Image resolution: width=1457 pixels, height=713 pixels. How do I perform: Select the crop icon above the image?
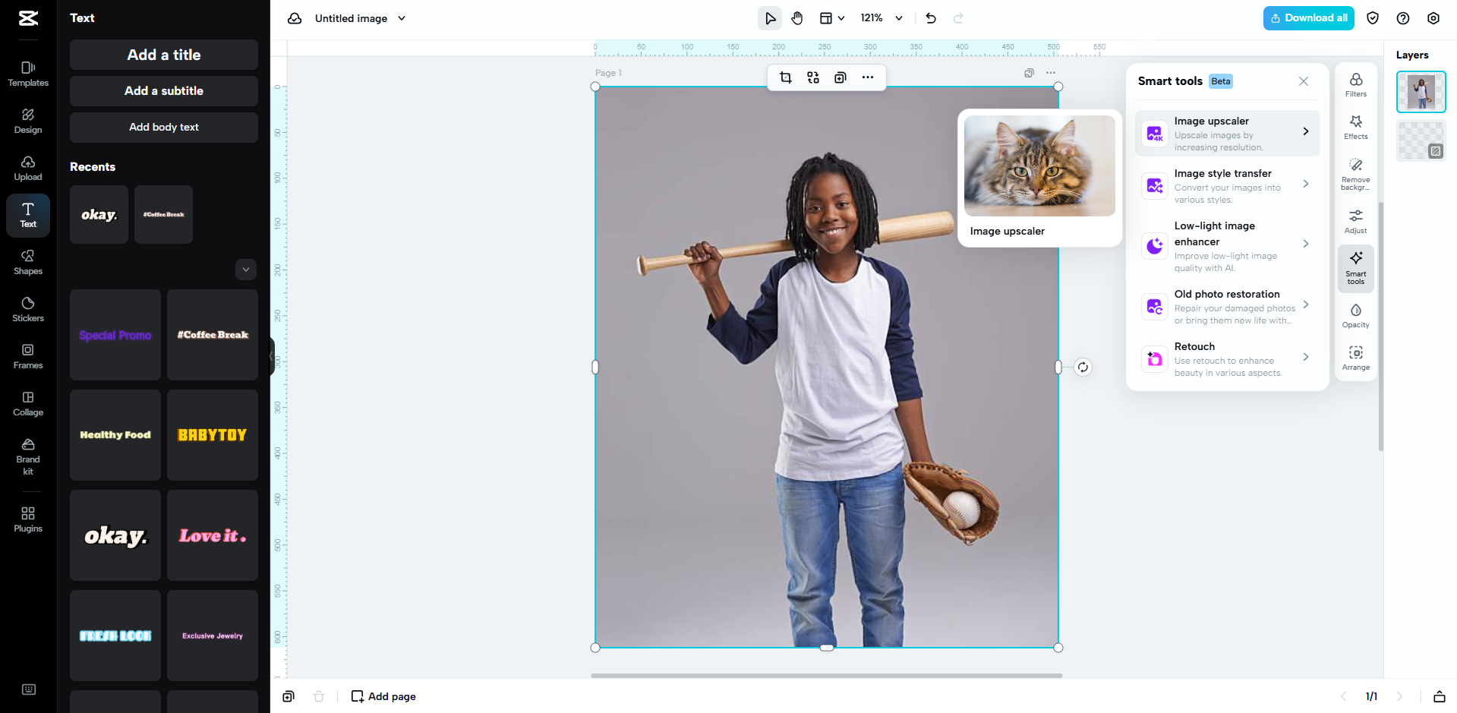point(786,77)
